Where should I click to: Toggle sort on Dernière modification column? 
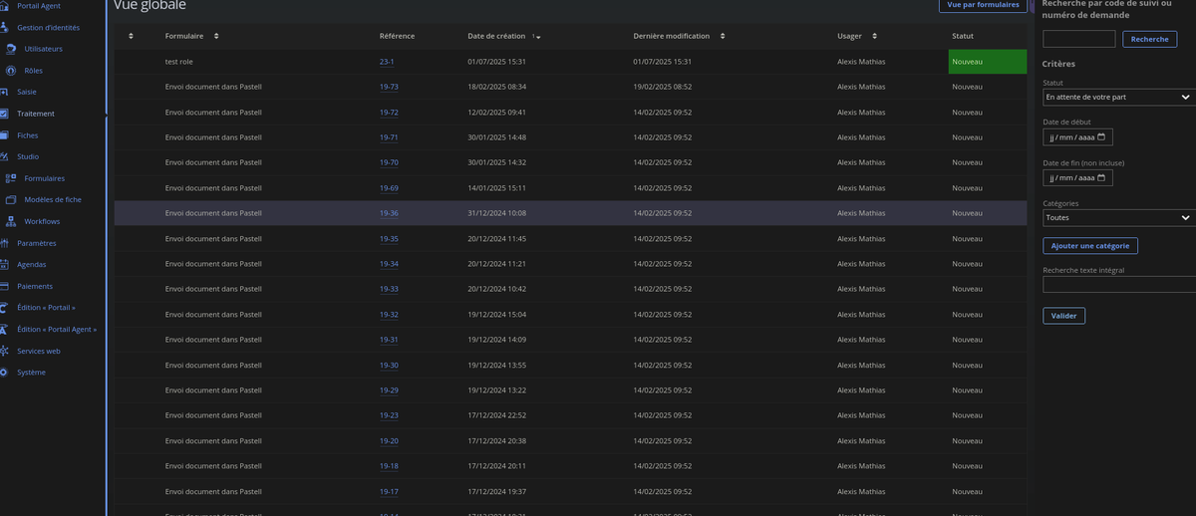pos(723,36)
